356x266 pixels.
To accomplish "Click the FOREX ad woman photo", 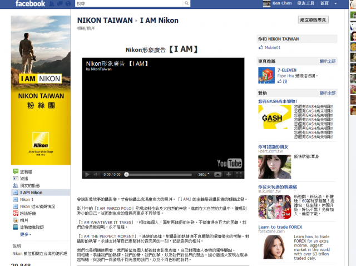I will pyautogui.click(x=274, y=247).
